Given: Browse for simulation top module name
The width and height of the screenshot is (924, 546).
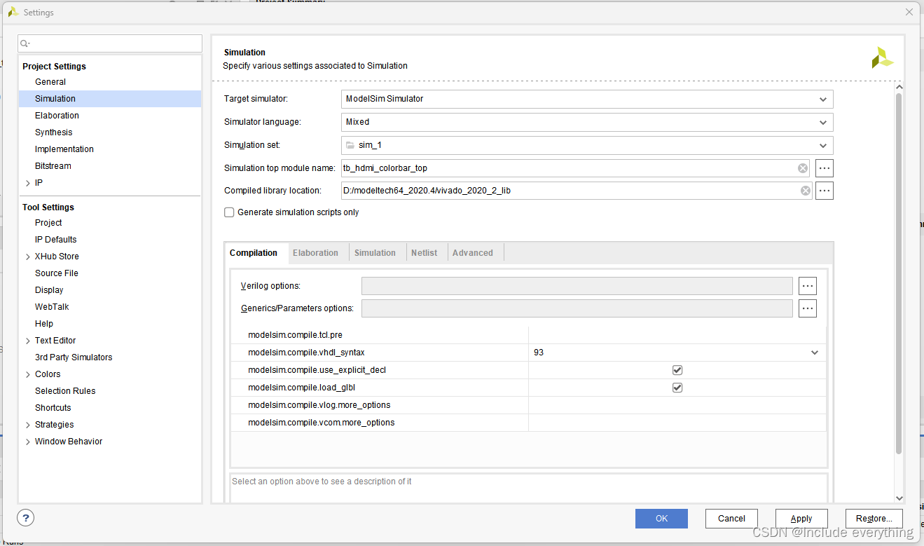Looking at the screenshot, I should [824, 168].
